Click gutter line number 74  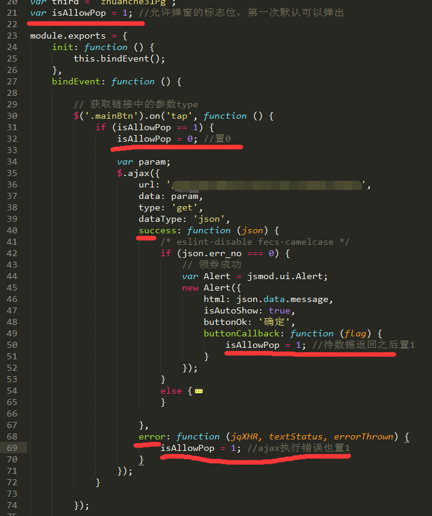tap(12, 505)
